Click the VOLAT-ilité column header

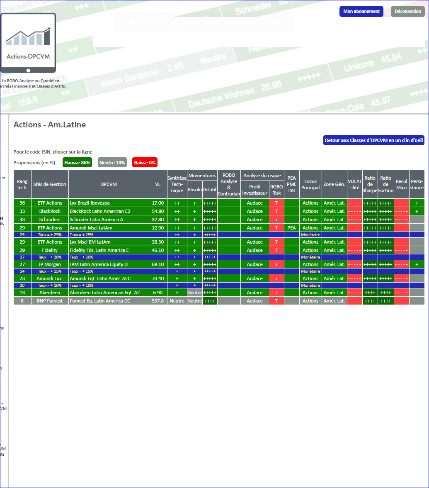[x=355, y=184]
